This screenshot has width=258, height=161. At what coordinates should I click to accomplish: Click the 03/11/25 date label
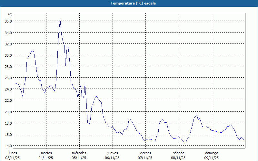coord(13,158)
